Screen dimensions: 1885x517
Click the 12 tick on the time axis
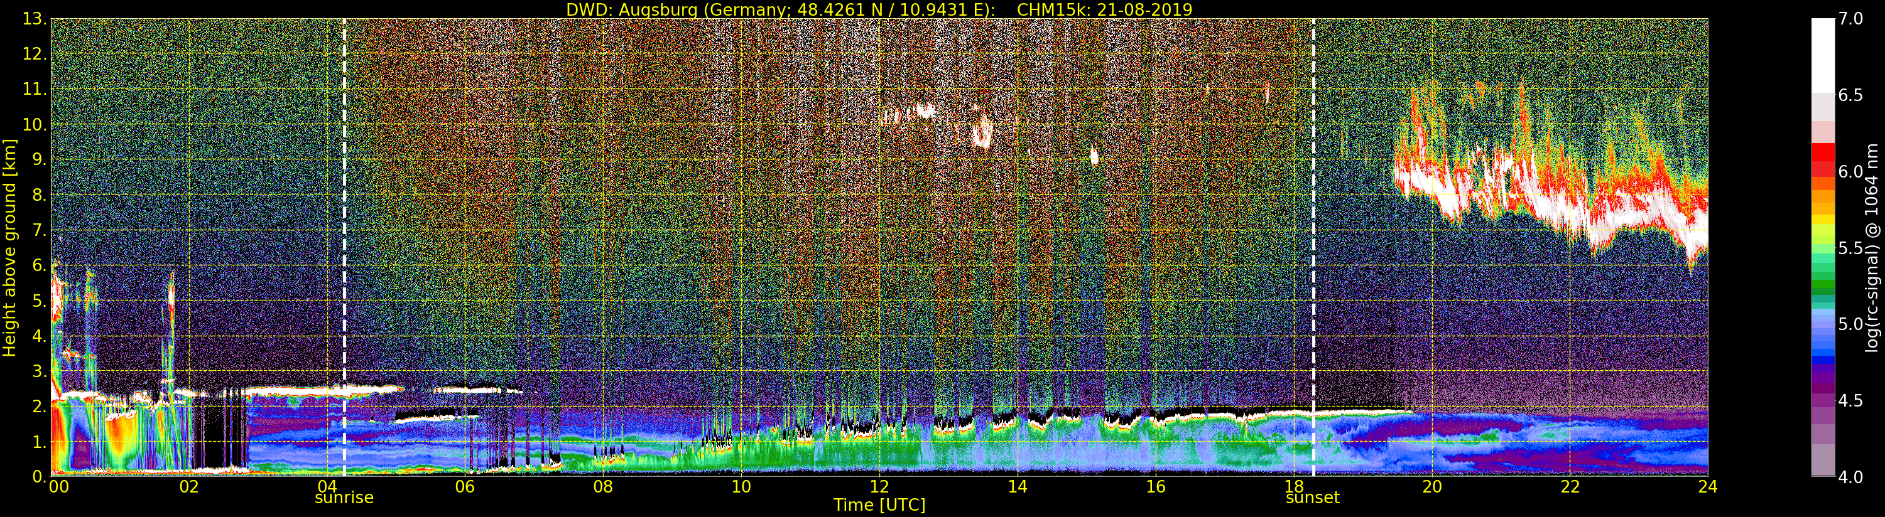click(x=879, y=486)
